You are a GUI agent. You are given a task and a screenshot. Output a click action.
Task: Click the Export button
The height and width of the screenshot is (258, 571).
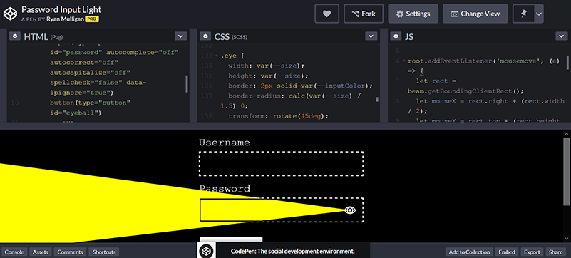[x=532, y=252]
